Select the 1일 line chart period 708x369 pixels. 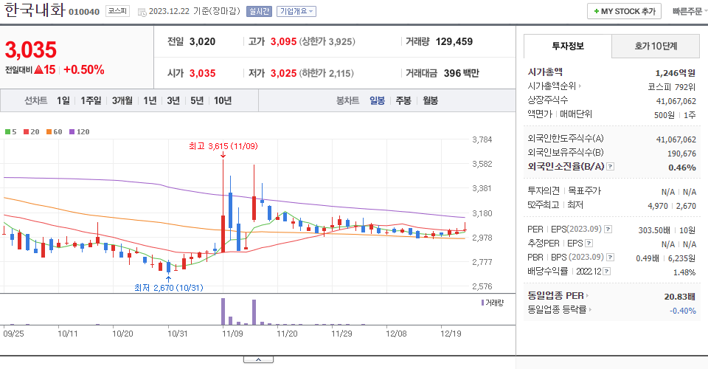(x=63, y=100)
